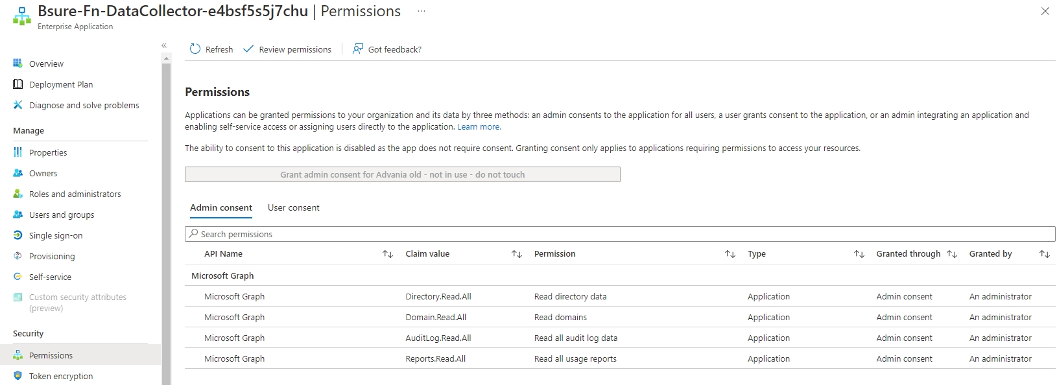Sort by API Name column arrows
The height and width of the screenshot is (385, 1057).
click(388, 254)
